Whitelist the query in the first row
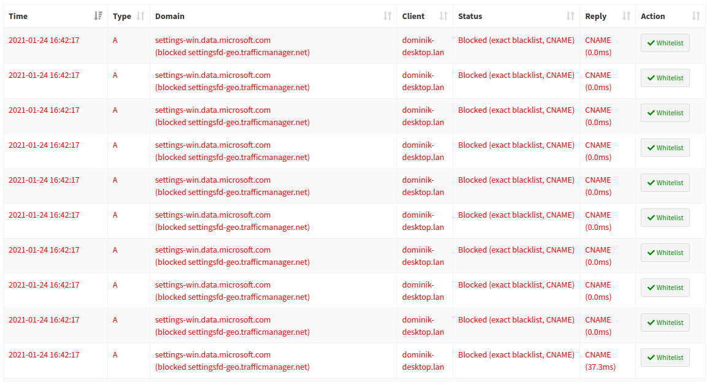The image size is (707, 382). [665, 43]
